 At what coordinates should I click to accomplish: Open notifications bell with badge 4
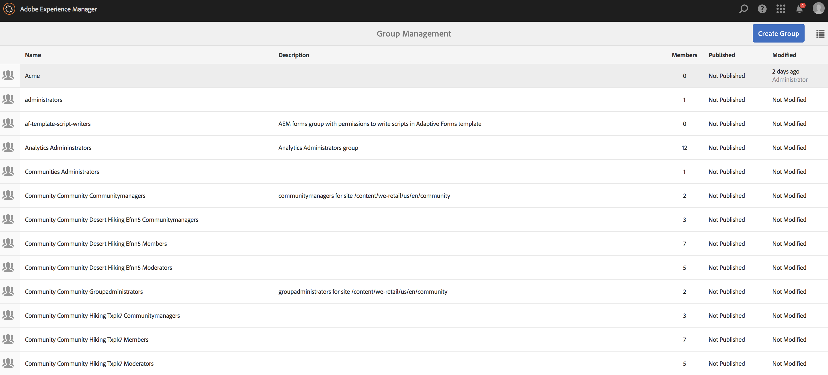[799, 9]
